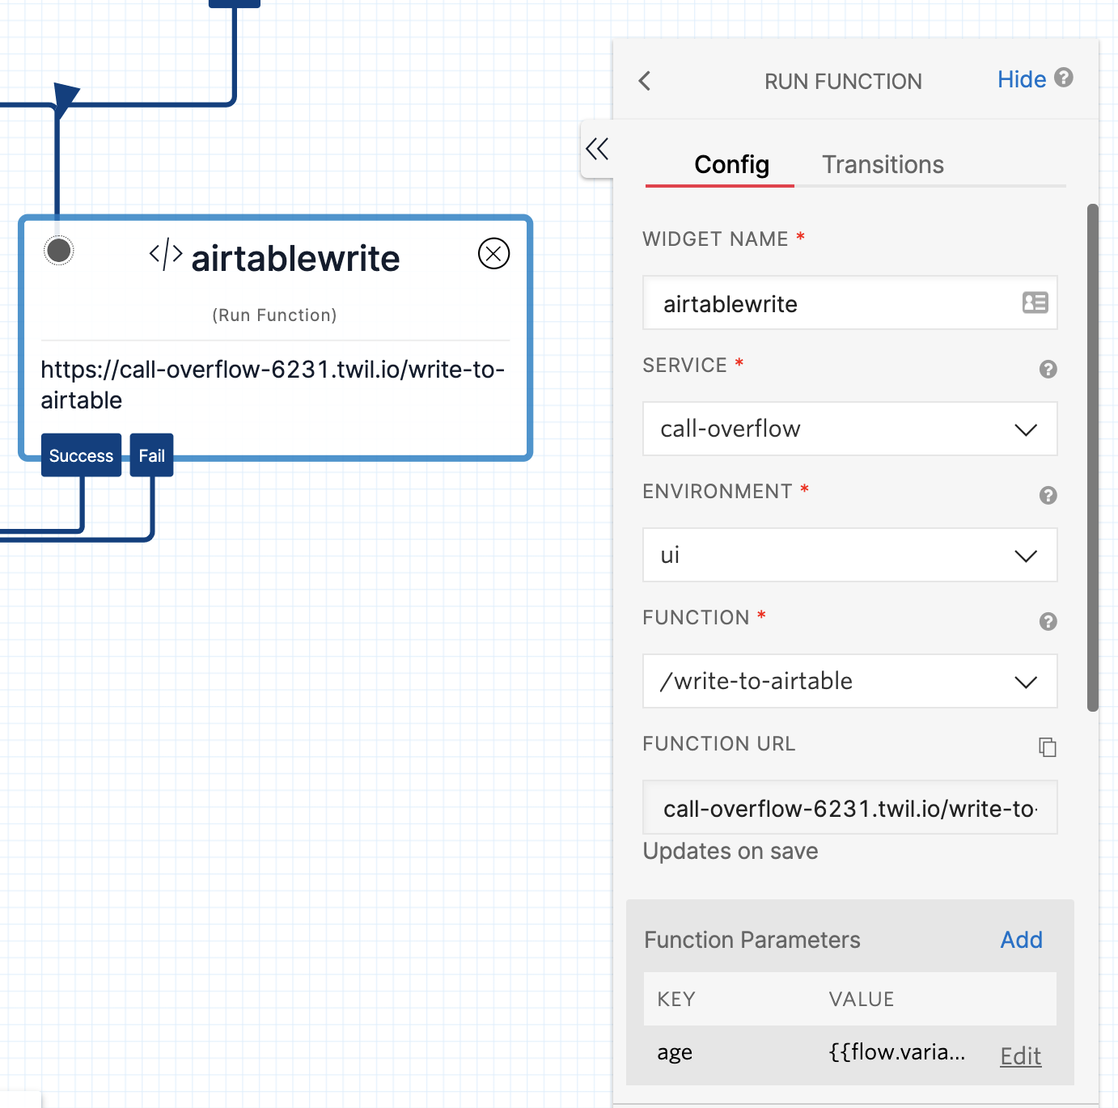The height and width of the screenshot is (1108, 1118).
Task: Click the Function URL field
Action: pyautogui.click(x=849, y=807)
